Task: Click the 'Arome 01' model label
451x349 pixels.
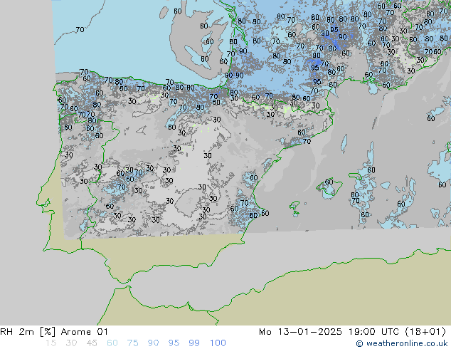Action: tap(84, 332)
